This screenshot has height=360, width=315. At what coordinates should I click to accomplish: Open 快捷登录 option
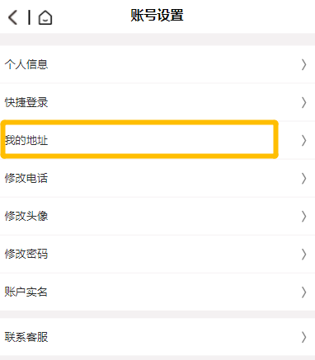tap(157, 102)
